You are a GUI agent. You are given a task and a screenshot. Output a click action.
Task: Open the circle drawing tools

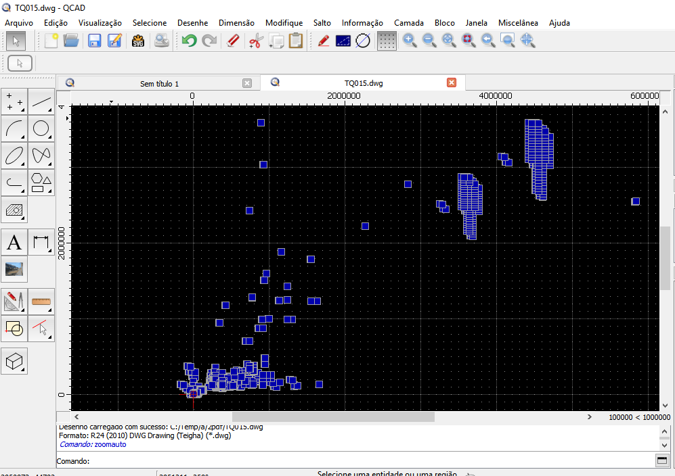click(41, 128)
